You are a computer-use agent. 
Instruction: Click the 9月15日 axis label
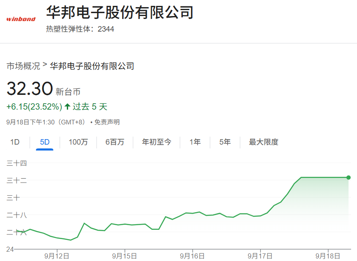pyautogui.click(x=124, y=256)
